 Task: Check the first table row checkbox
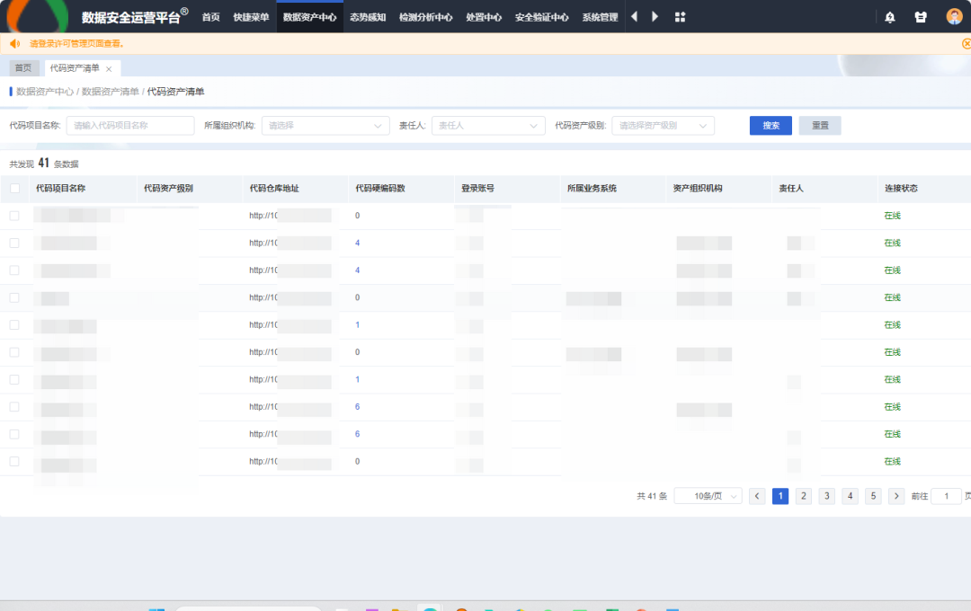(x=14, y=216)
